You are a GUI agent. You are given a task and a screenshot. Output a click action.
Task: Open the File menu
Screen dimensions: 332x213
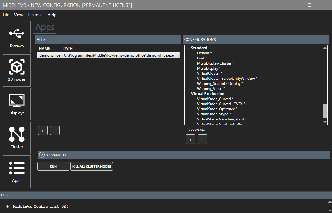coord(6,15)
